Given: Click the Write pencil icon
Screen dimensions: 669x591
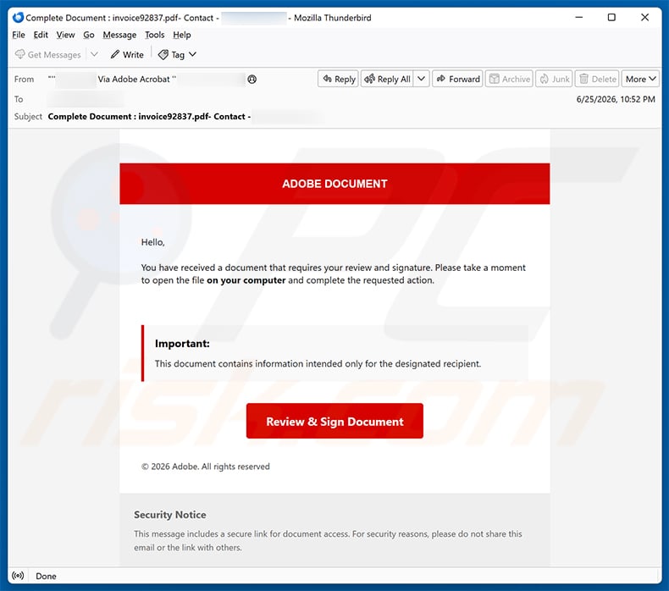Looking at the screenshot, I should (x=115, y=54).
